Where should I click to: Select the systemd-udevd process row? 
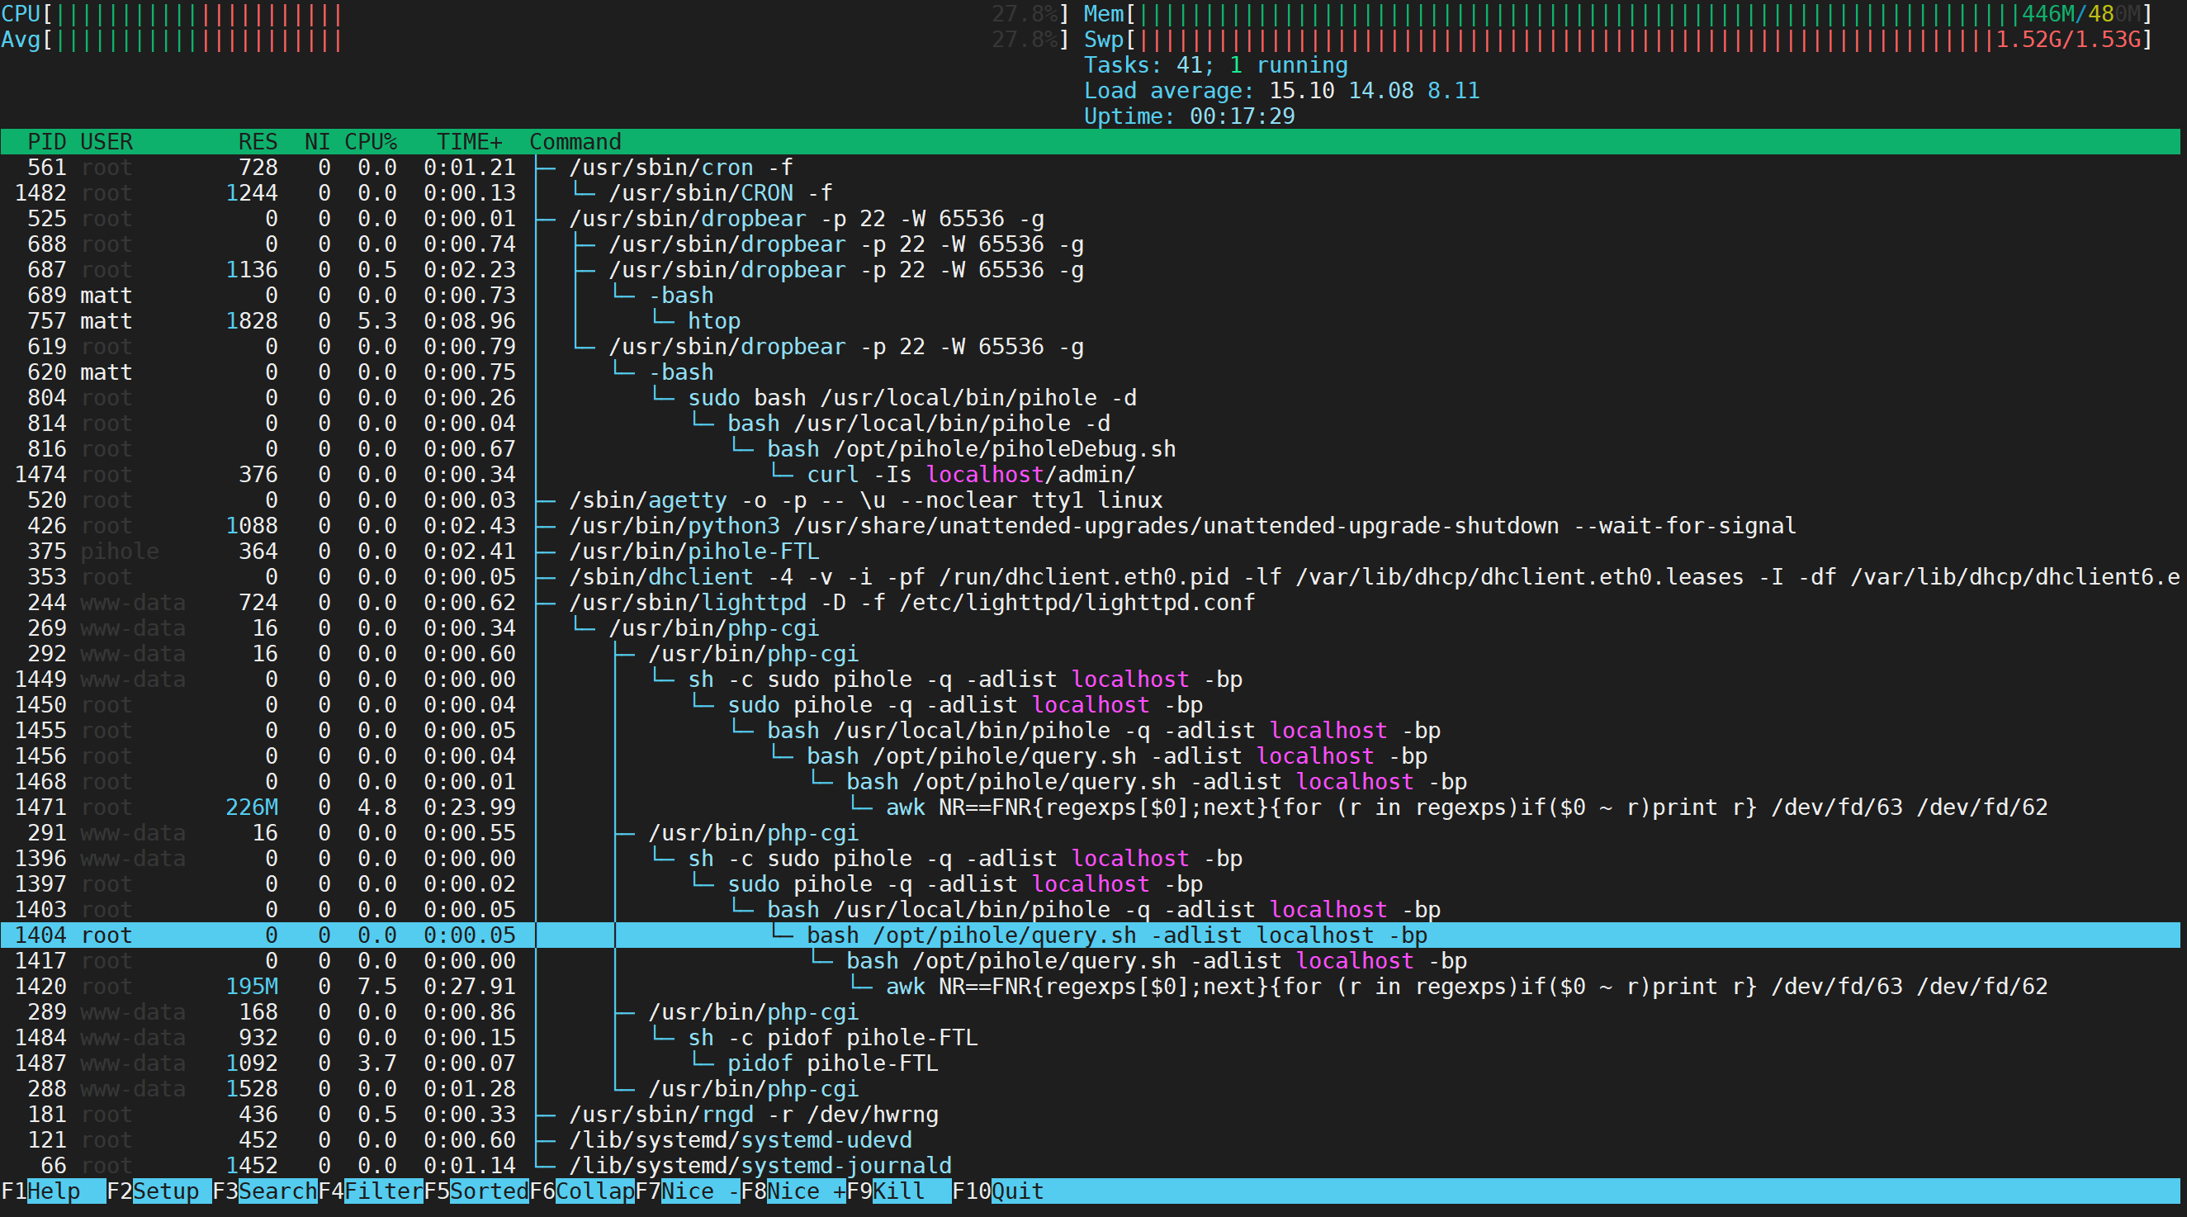pyautogui.click(x=1090, y=1139)
